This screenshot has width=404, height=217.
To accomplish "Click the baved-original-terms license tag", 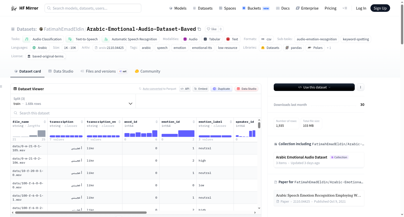I will (46, 56).
